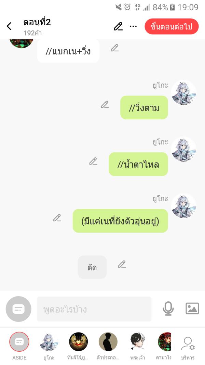Select the พระเจ้า character avatar
Viewport: 205px width, 365px height.
138,346
